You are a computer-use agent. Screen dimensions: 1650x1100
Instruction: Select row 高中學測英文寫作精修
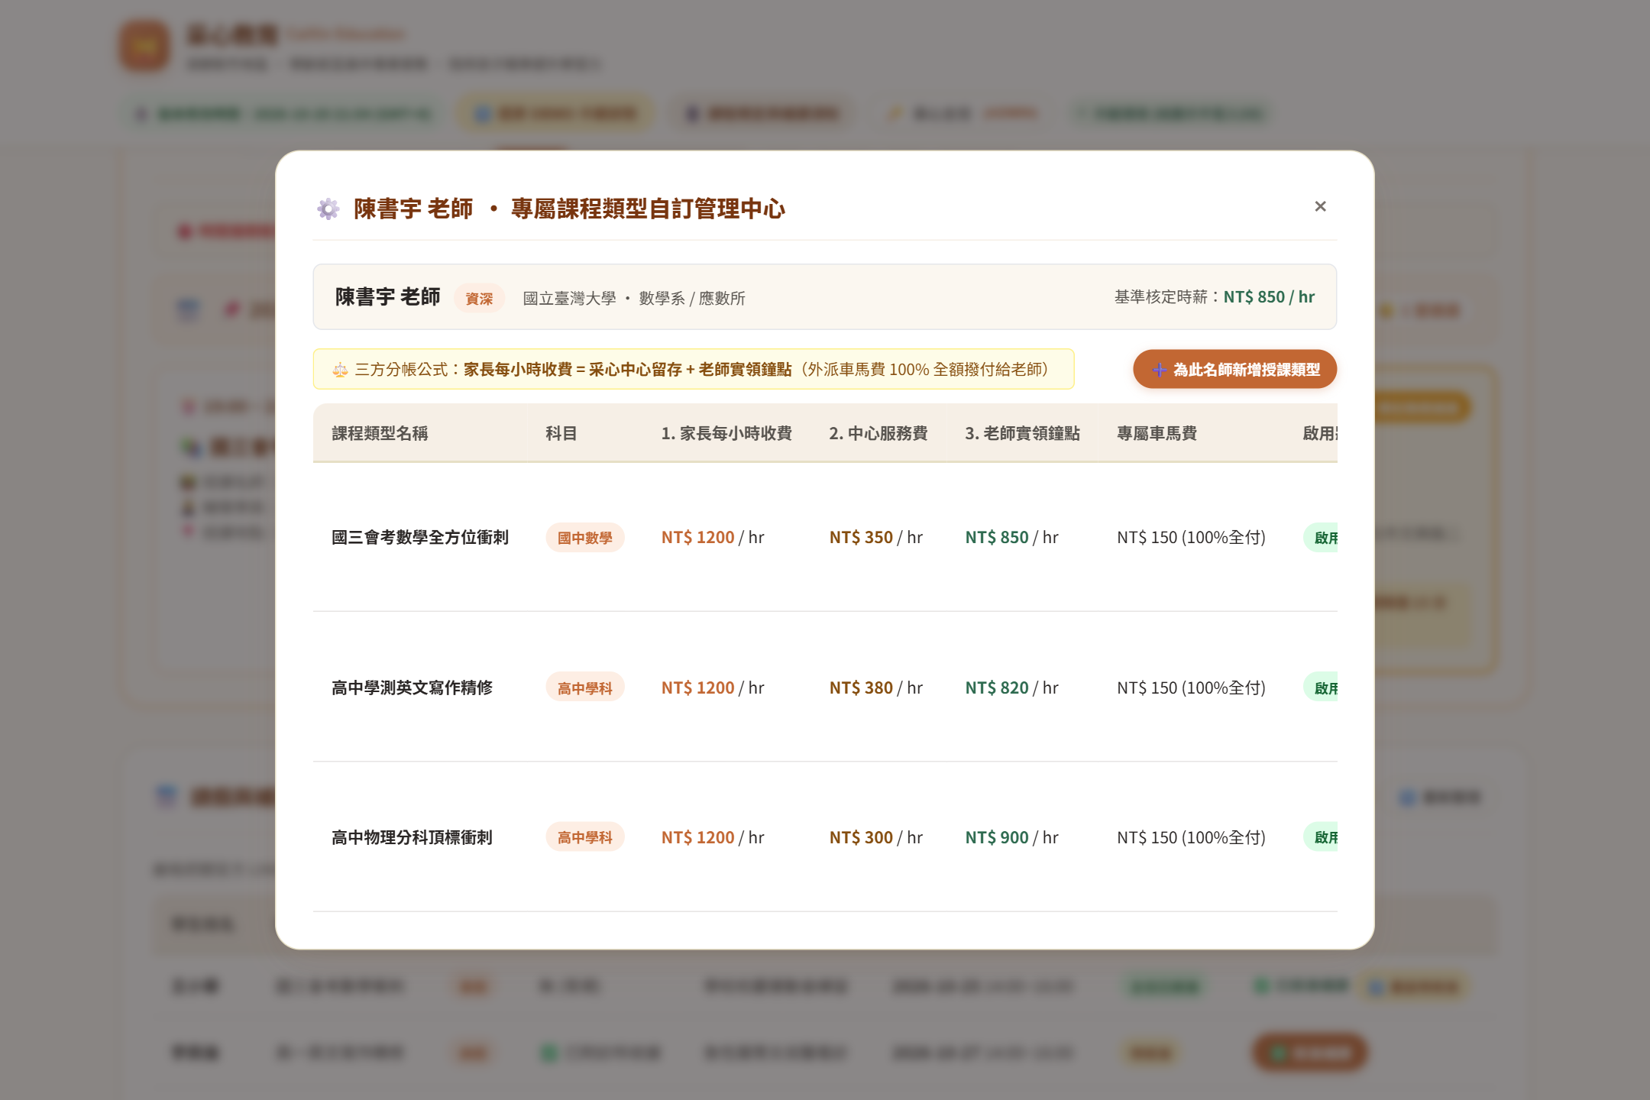click(x=825, y=687)
